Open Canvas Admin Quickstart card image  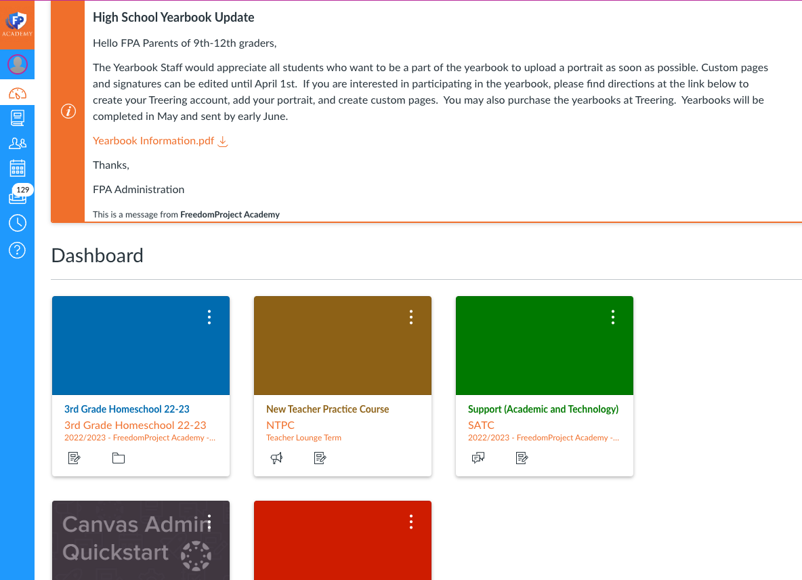(x=141, y=541)
